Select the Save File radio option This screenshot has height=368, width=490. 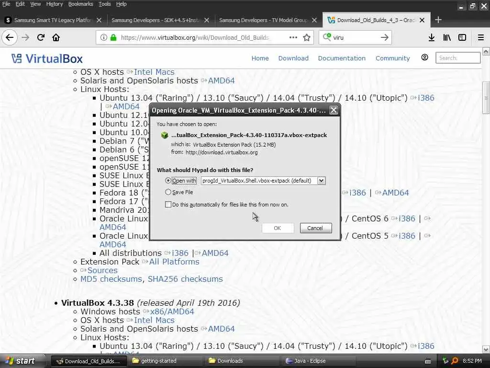[x=168, y=192]
